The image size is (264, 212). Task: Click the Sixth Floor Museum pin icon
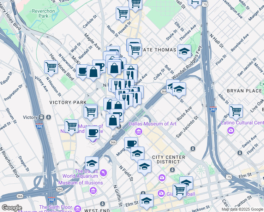coord(77,208)
